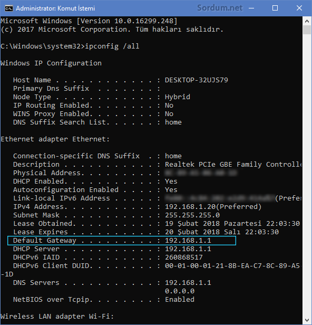Click the "Windows IP Configuration" line
Screen dimensions: 312x325
coord(51,63)
